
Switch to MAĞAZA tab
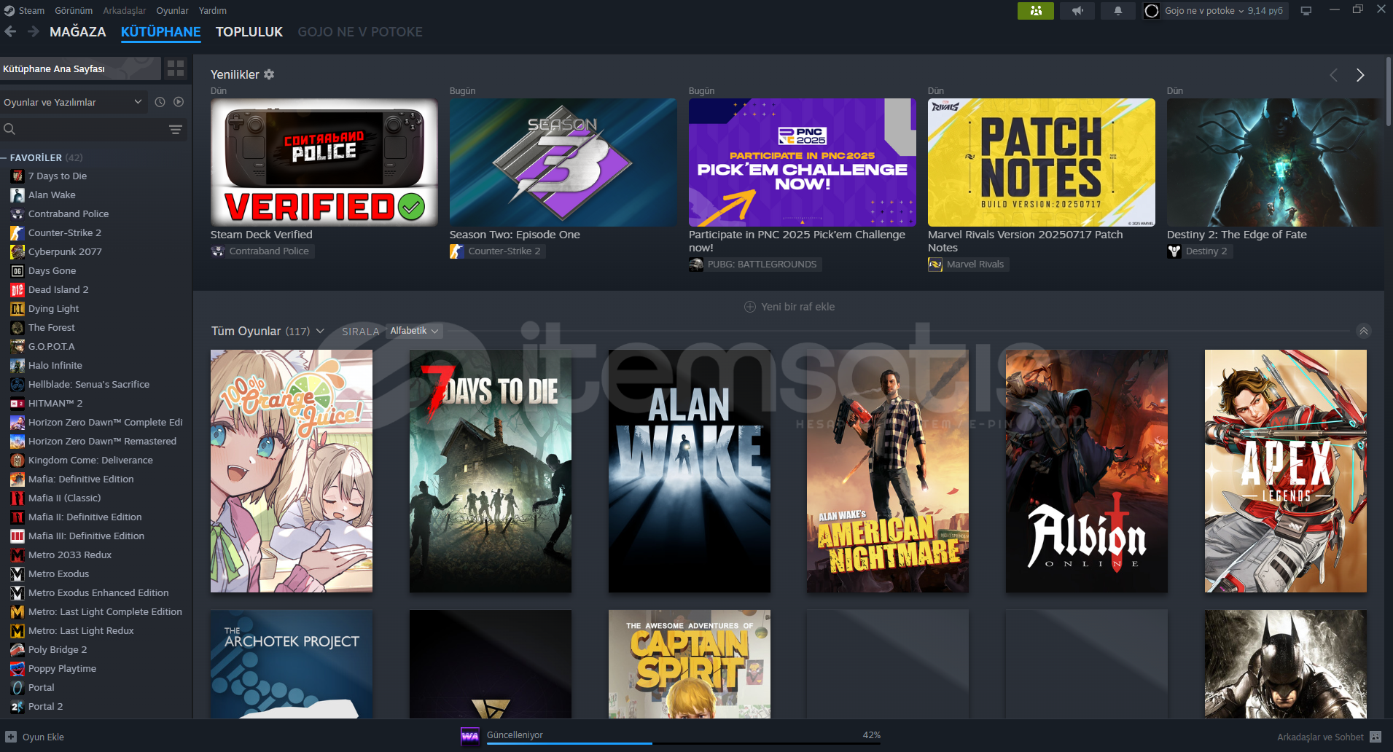pyautogui.click(x=78, y=31)
